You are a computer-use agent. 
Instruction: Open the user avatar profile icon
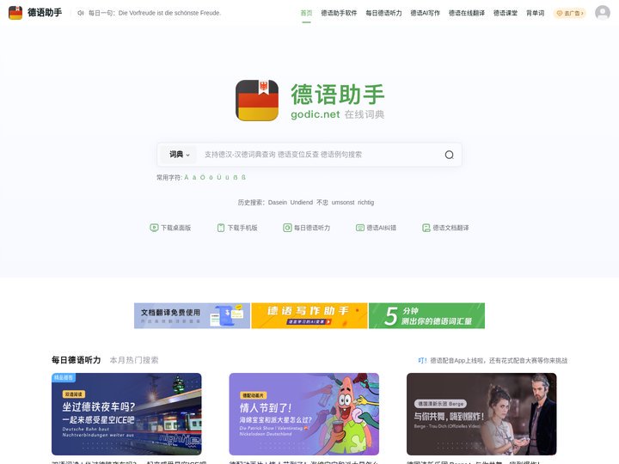tap(603, 13)
